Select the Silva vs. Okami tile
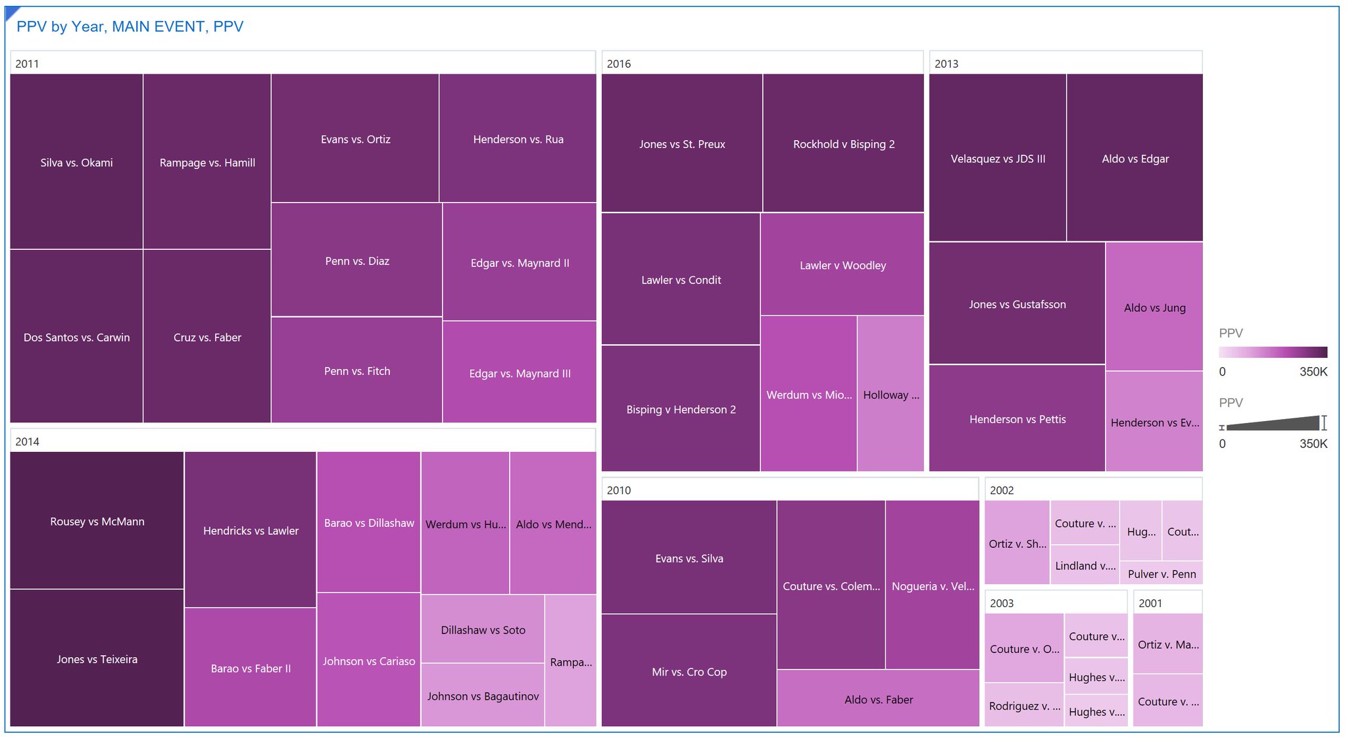1347x742 pixels. click(76, 161)
